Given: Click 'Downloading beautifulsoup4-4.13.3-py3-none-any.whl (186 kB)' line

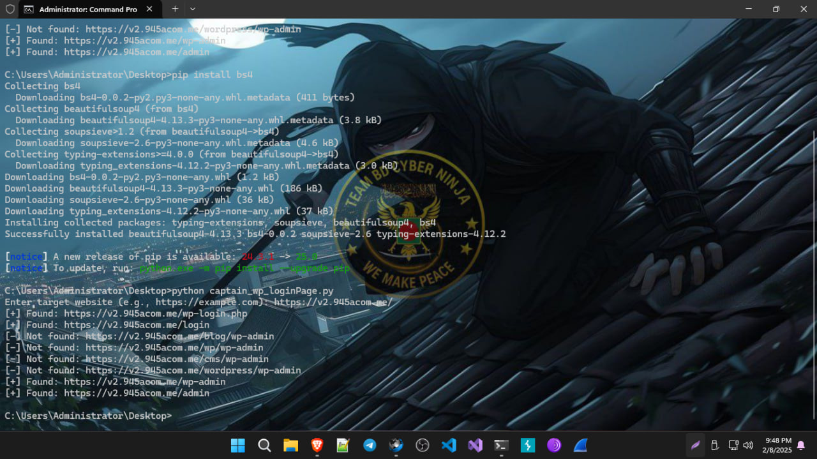Looking at the screenshot, I should 163,188.
